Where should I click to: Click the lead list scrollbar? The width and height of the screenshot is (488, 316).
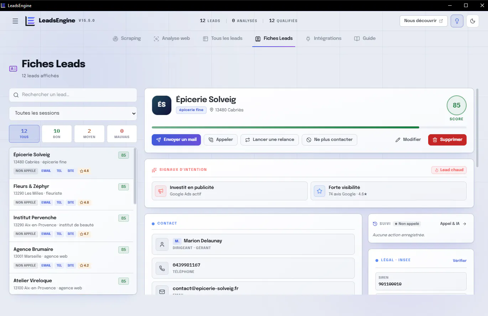pos(135,176)
